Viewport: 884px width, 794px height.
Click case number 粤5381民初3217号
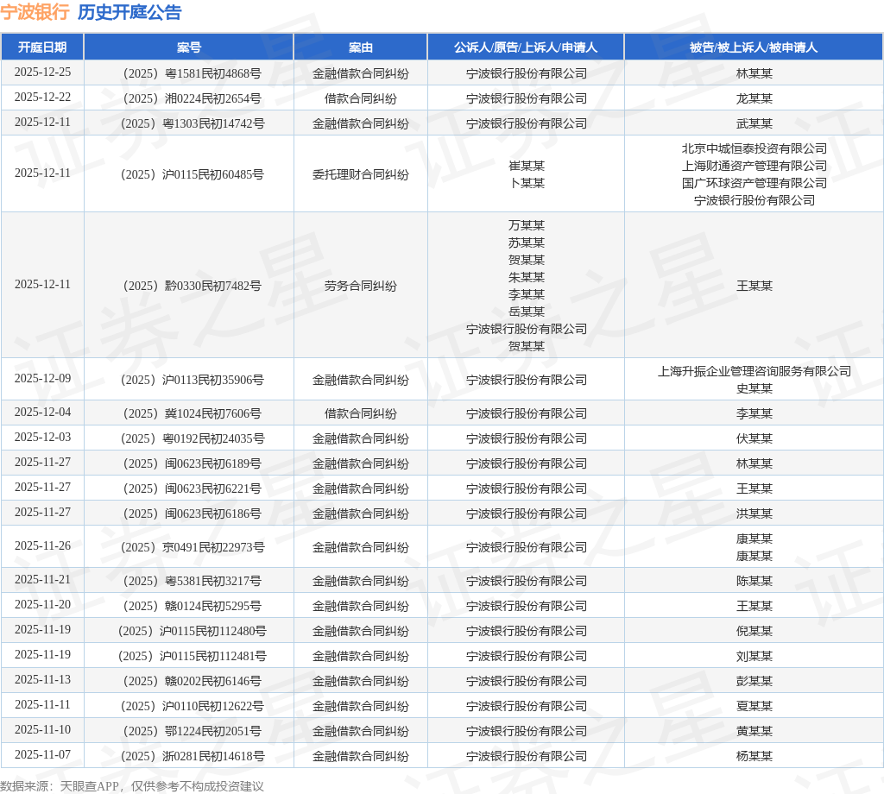point(193,581)
